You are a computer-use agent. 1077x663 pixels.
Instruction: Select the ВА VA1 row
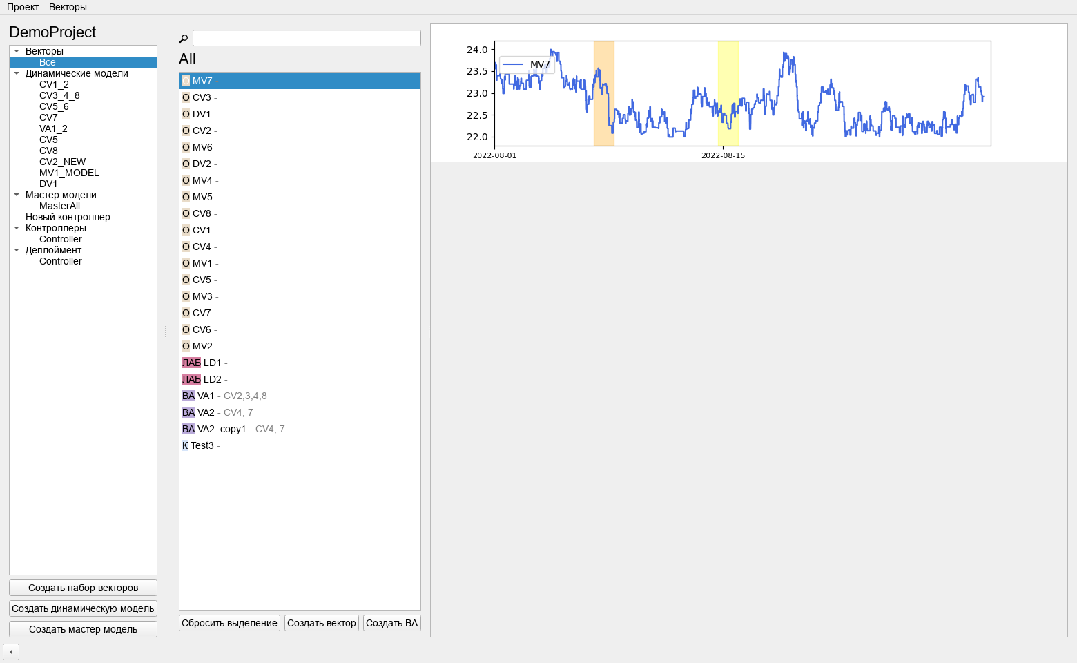pyautogui.click(x=300, y=396)
